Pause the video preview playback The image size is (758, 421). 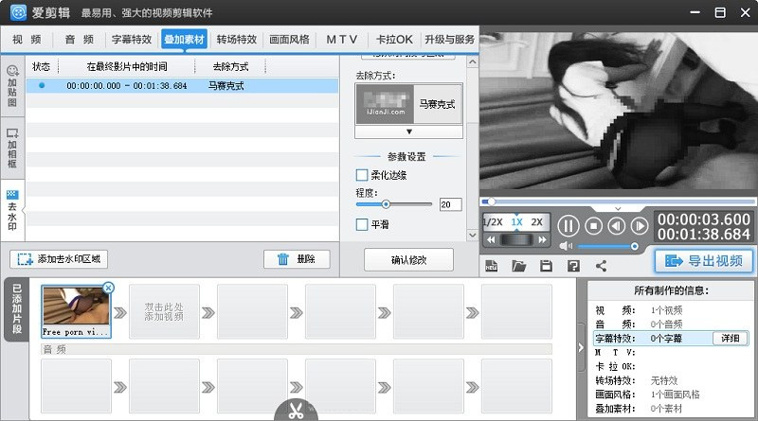pyautogui.click(x=568, y=226)
